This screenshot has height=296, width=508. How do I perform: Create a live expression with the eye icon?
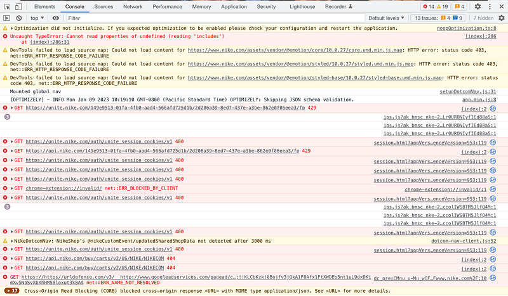point(56,18)
